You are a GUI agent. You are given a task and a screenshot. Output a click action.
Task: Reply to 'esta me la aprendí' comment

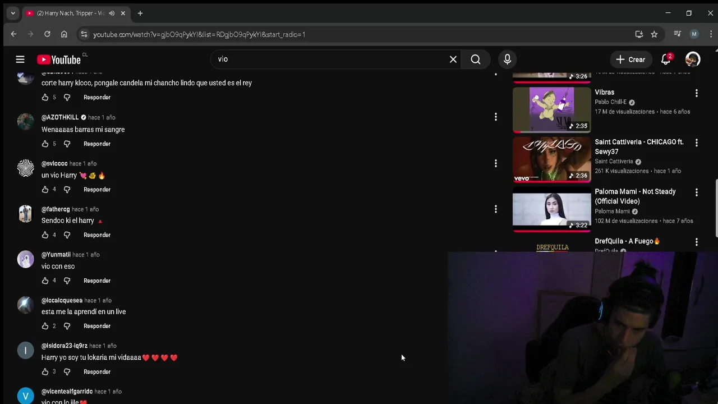[97, 326]
